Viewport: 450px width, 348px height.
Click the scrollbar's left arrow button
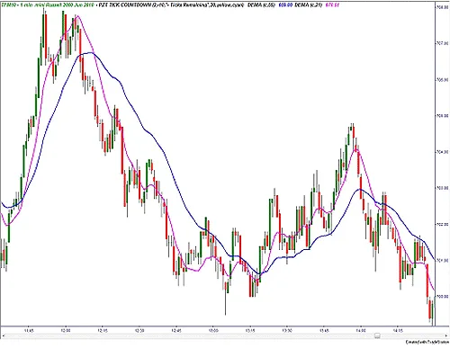pos(3,335)
